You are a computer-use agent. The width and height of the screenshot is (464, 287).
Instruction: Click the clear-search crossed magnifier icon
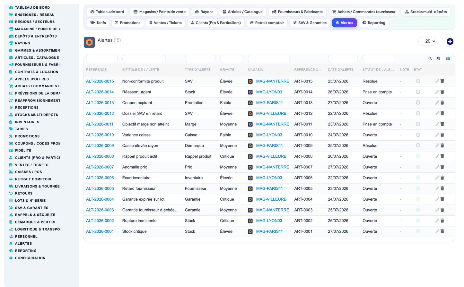click(438, 58)
